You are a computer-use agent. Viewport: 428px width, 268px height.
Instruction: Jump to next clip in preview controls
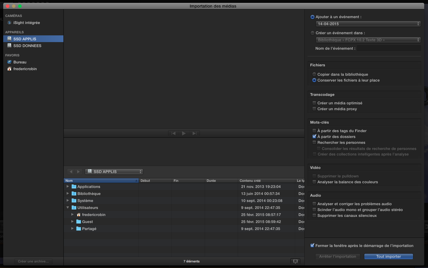[194, 134]
